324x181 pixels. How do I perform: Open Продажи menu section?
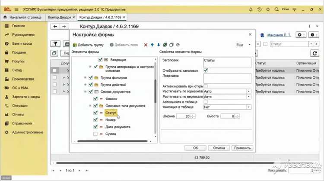(19, 52)
